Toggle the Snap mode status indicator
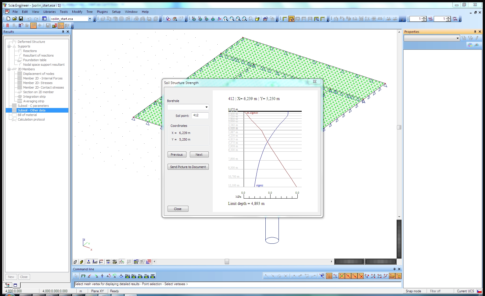 pos(413,291)
